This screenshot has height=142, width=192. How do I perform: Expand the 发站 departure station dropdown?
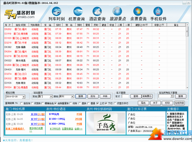click(51, 96)
